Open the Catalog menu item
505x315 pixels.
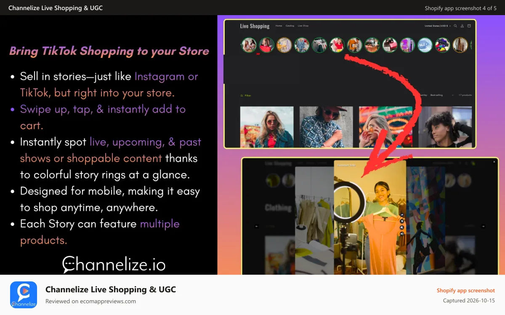click(x=290, y=26)
